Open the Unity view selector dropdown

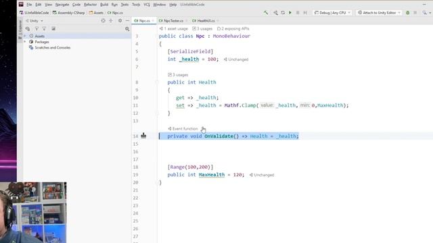coord(35,21)
